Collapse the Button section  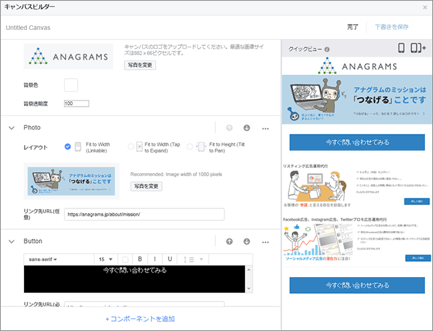11,242
